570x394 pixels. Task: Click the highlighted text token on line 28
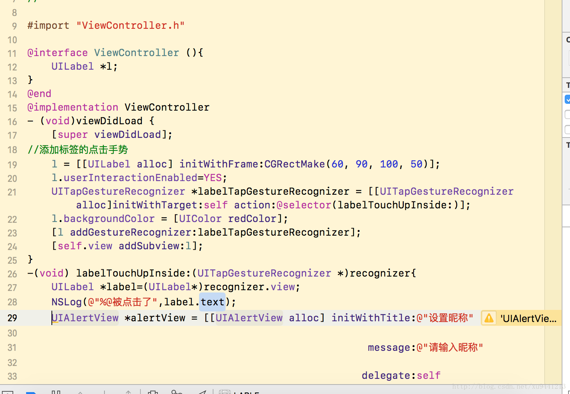(213, 302)
